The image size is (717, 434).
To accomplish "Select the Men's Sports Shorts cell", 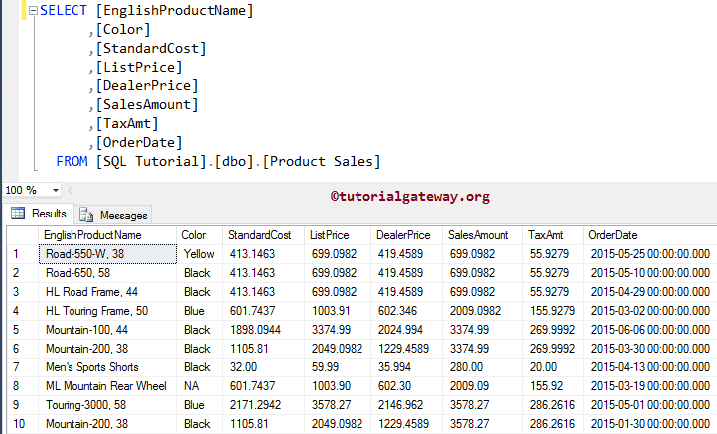I will click(x=107, y=367).
